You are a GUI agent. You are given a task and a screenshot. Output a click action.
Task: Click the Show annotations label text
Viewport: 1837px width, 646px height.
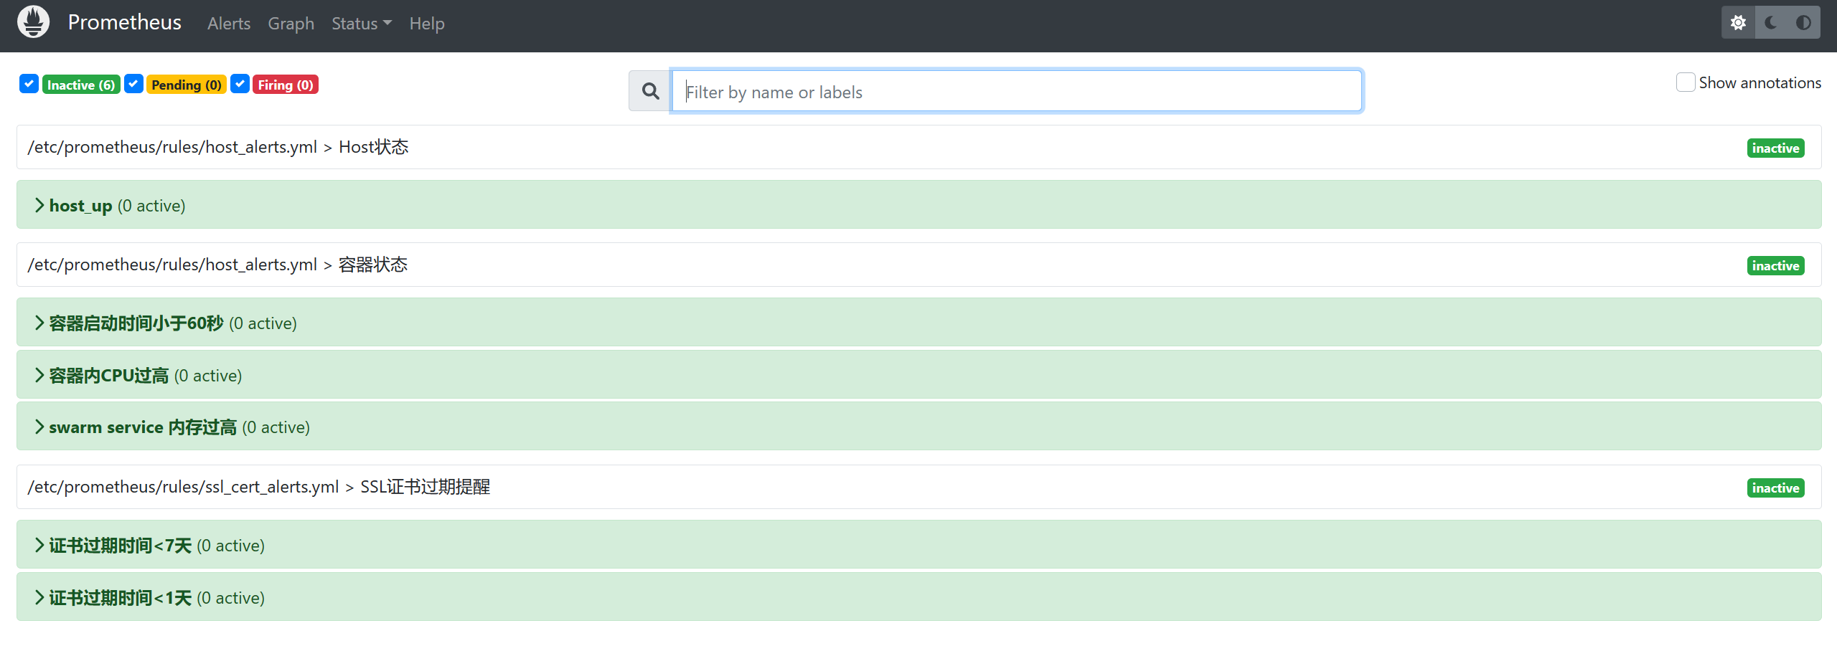point(1760,82)
